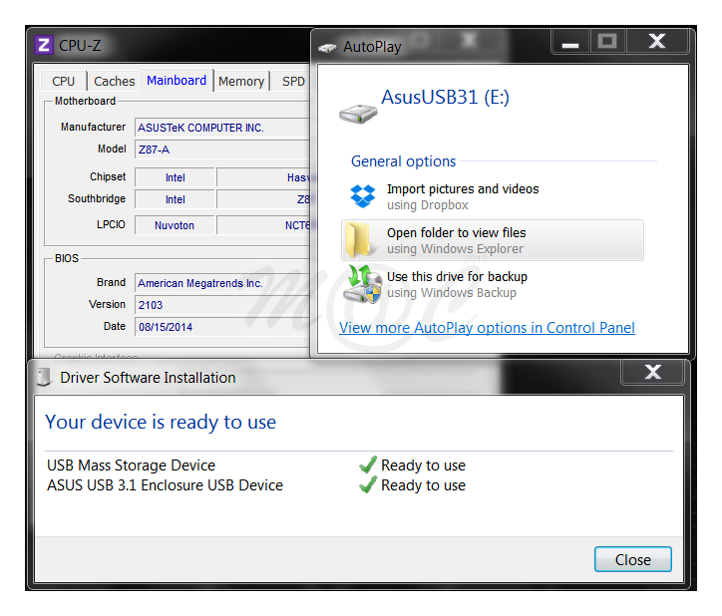Click the 'Your device is ready to use' heading

(x=161, y=422)
